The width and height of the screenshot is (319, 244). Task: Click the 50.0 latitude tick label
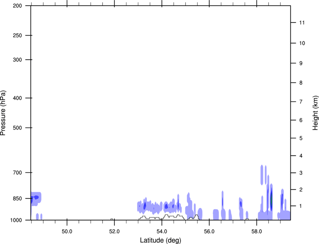click(x=67, y=232)
